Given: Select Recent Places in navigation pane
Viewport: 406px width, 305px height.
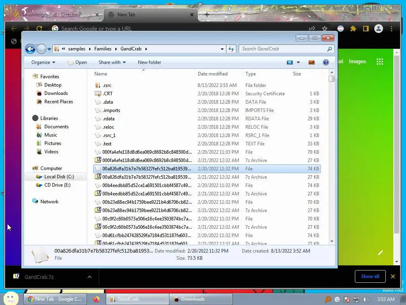Looking at the screenshot, I should pos(59,101).
